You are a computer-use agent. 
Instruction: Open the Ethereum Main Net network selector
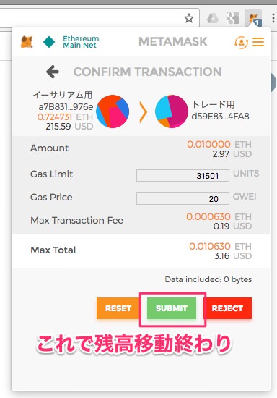pos(81,42)
